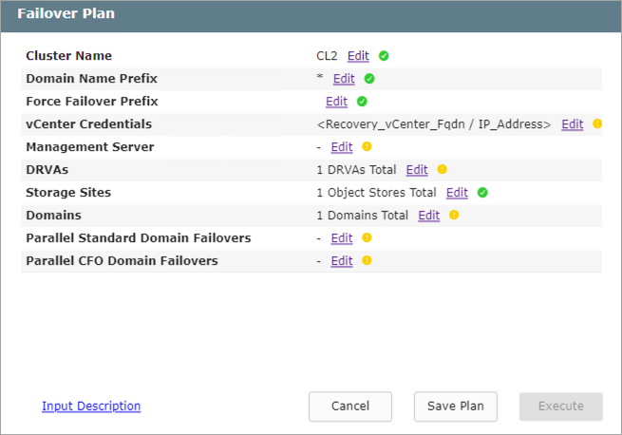Edit the Management Server setting
The width and height of the screenshot is (622, 435).
point(341,147)
